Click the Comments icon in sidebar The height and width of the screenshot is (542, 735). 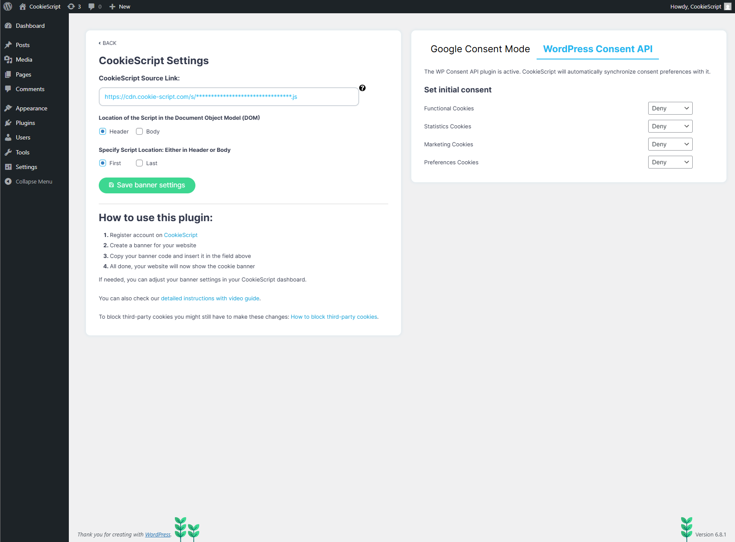[8, 89]
